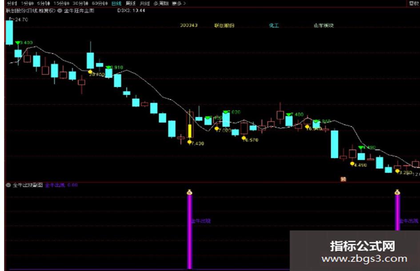
Task: Open sub-chart indicator dropdown beside 金牛出现副图
Action: (x=8, y=185)
